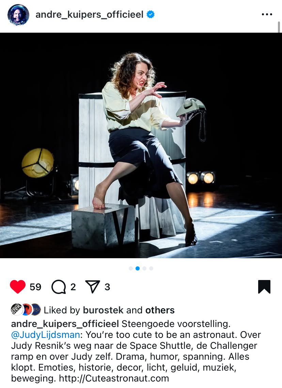Open andre_kuipers_officieel username in header

pos(89,14)
